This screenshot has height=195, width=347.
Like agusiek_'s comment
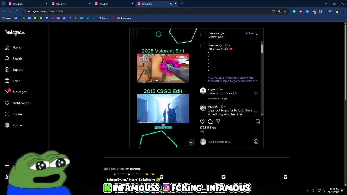click(x=256, y=112)
